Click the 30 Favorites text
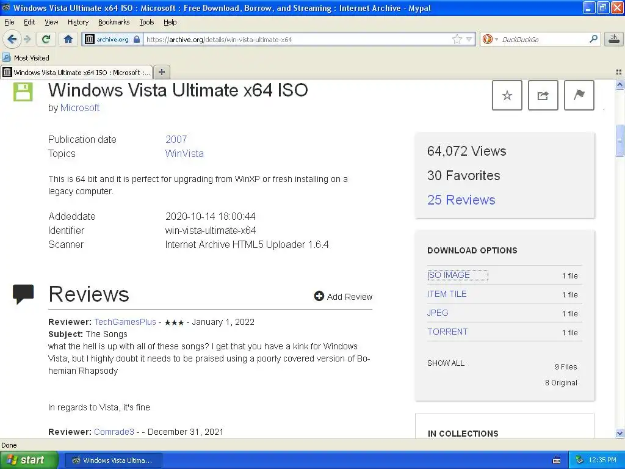Image resolution: width=625 pixels, height=469 pixels. pos(464,175)
